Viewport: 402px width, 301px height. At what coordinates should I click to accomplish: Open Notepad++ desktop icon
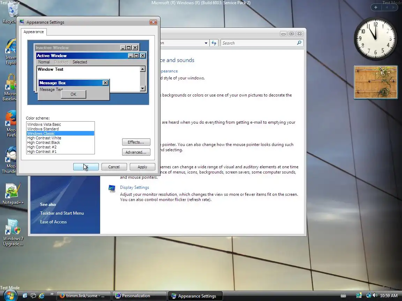tap(13, 194)
